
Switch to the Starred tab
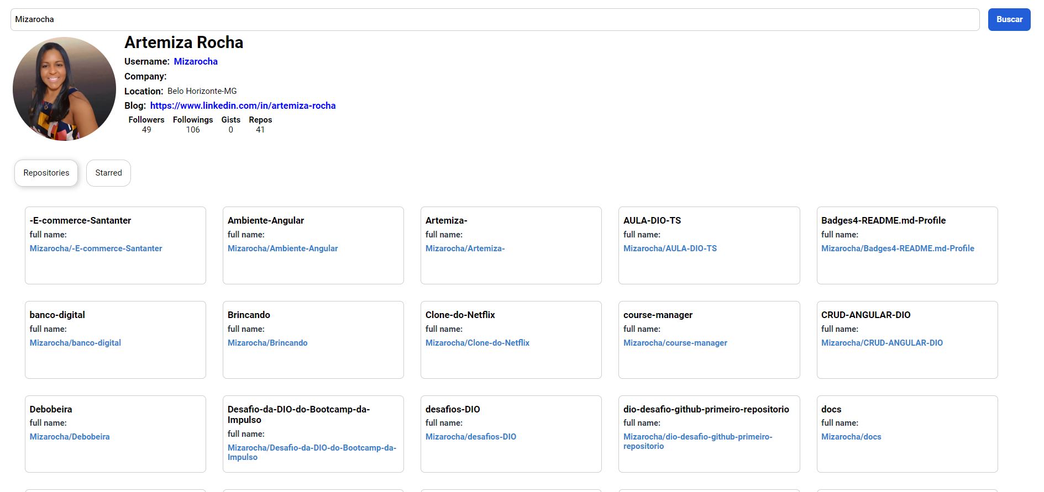tap(108, 173)
